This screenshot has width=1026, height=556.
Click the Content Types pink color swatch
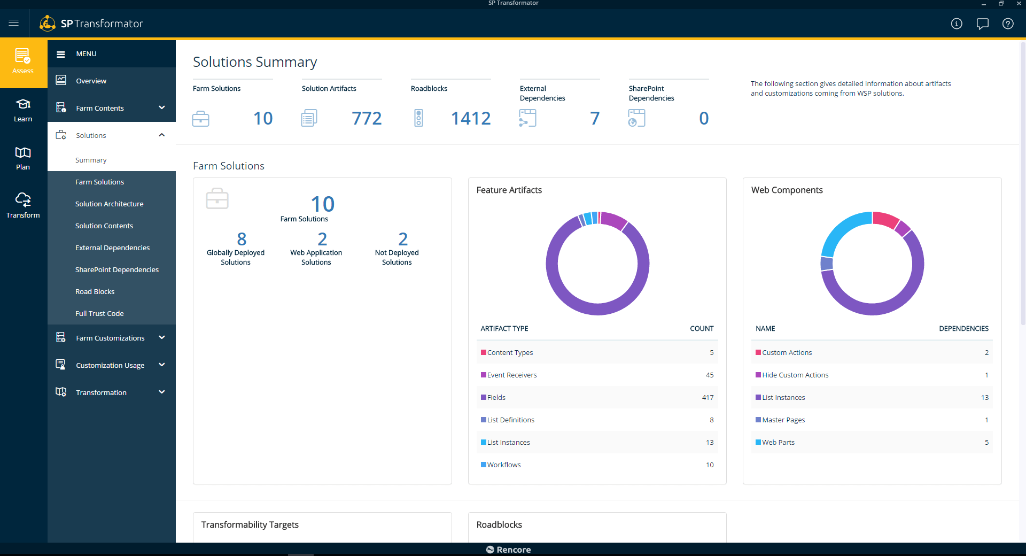click(x=483, y=352)
